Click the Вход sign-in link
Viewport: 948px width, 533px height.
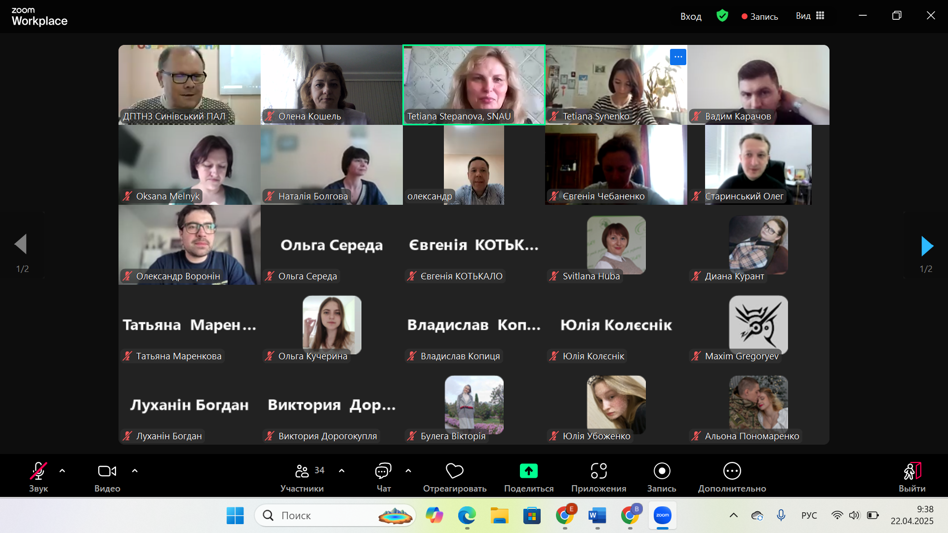pyautogui.click(x=691, y=16)
